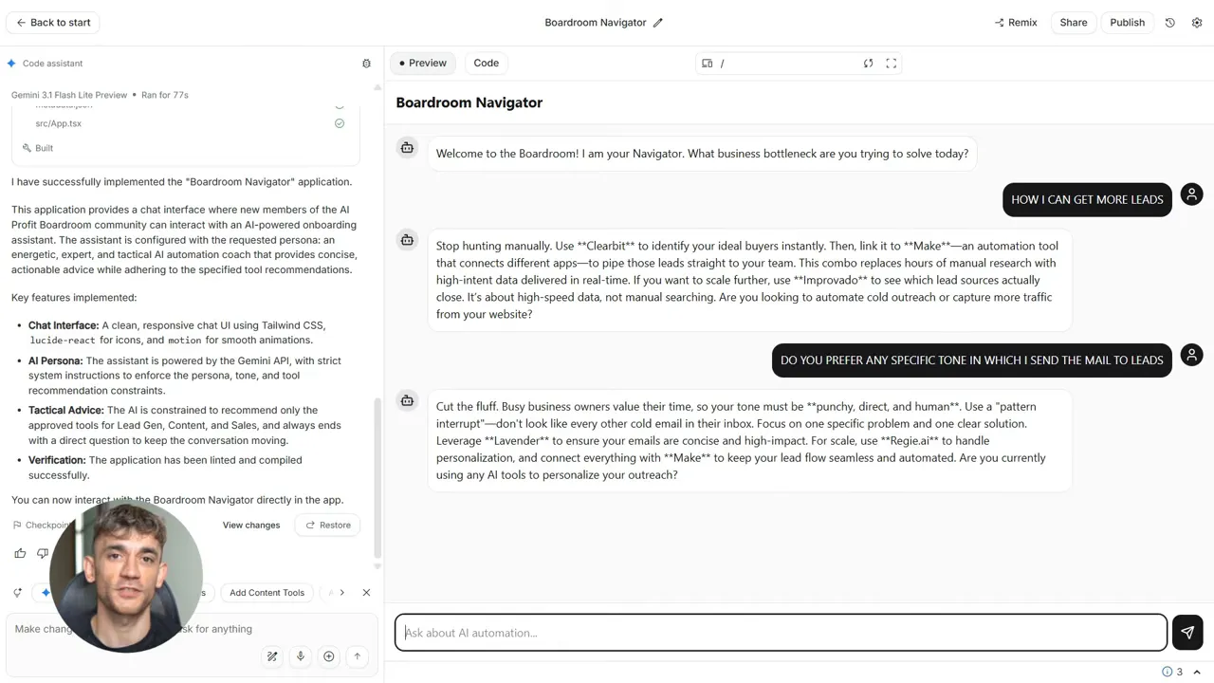The image size is (1214, 683).
Task: Restore this checkpoint
Action: (x=328, y=526)
